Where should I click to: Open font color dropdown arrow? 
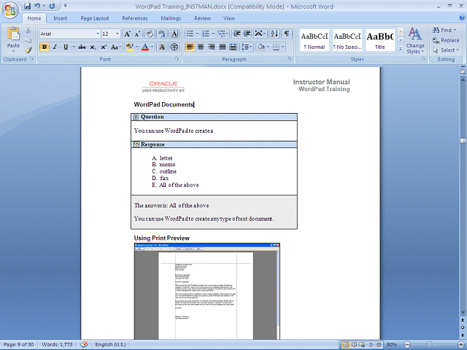pos(153,47)
